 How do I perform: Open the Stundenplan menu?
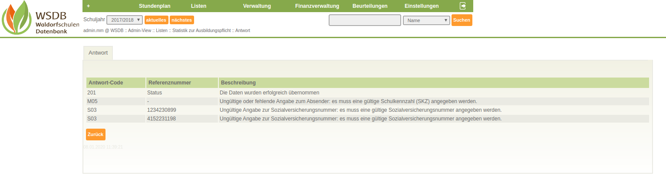click(155, 6)
